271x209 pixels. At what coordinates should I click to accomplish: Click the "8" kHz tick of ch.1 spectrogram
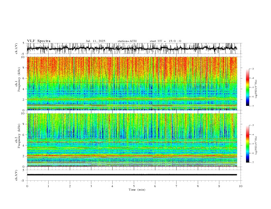(24, 68)
